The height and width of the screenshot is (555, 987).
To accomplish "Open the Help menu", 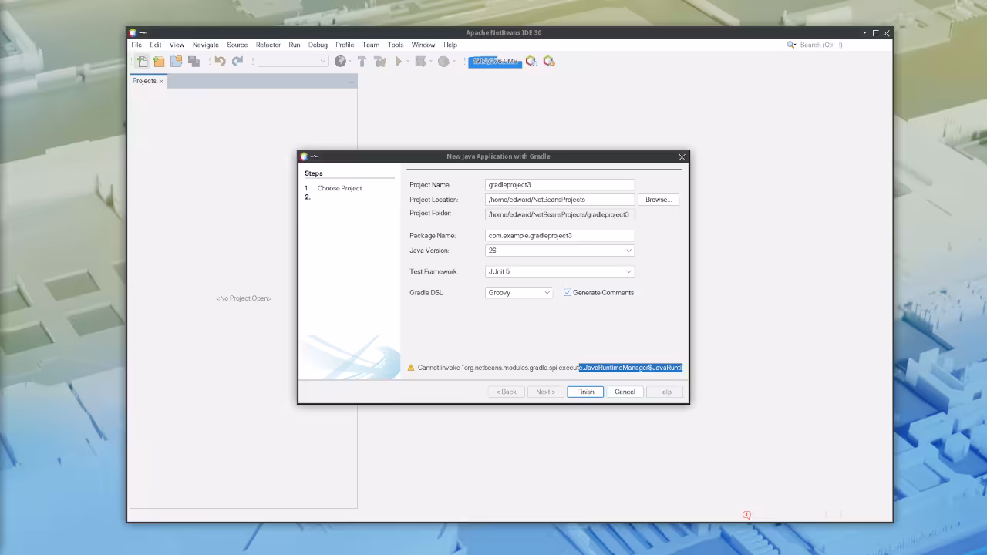I will [x=450, y=45].
